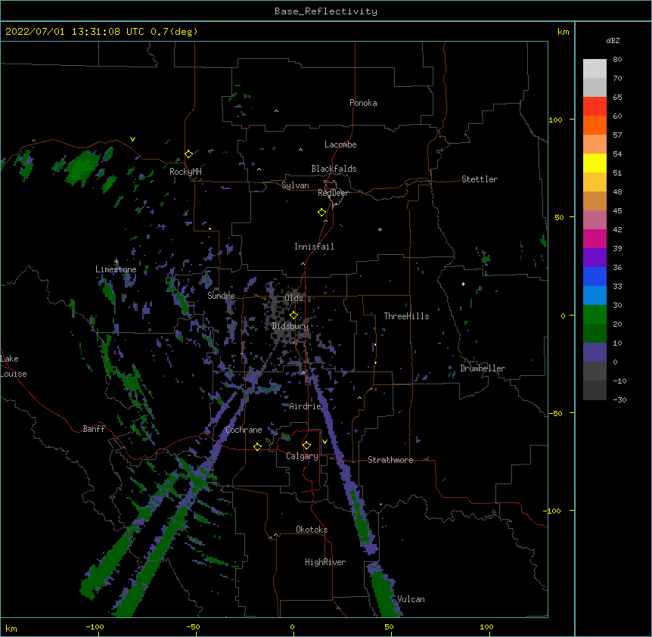Image resolution: width=652 pixels, height=637 pixels.
Task: Click the Banff label
Action: click(x=94, y=429)
